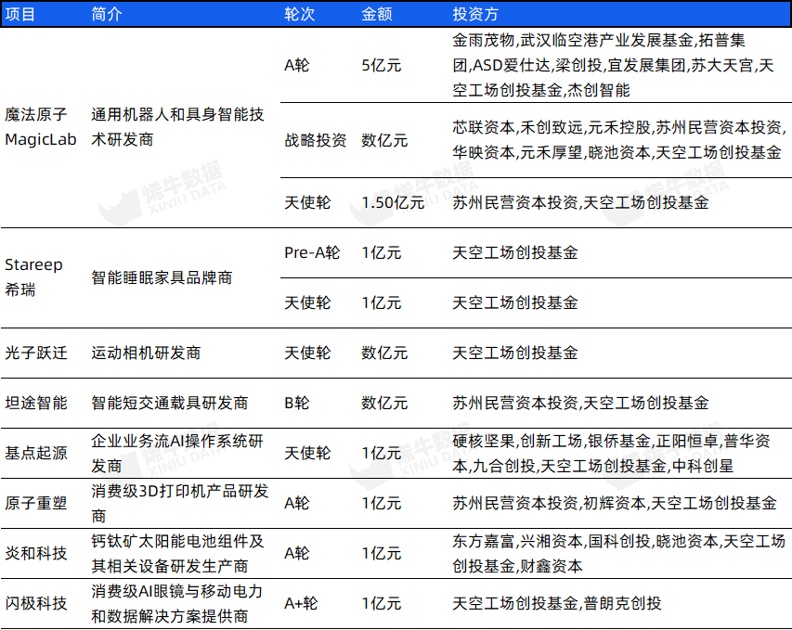Click 基点起源 row's 天使轮 cell

point(307,453)
